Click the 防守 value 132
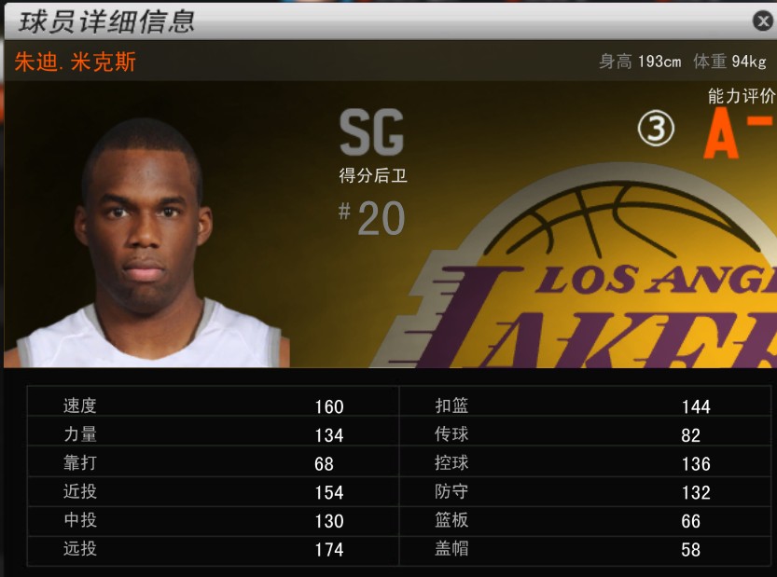 point(696,492)
